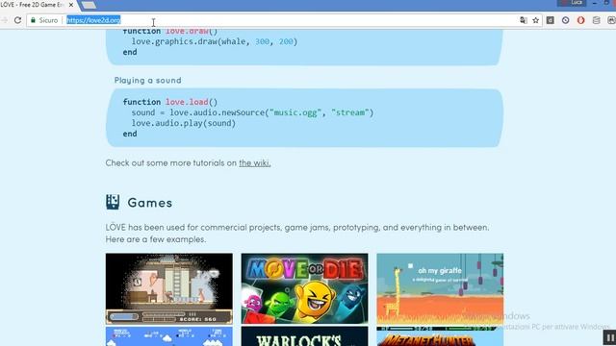
Task: Open the Move or Die game thumbnail
Action: pos(304,288)
